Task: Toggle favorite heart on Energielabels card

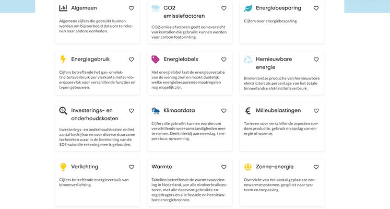Action: pos(224,60)
